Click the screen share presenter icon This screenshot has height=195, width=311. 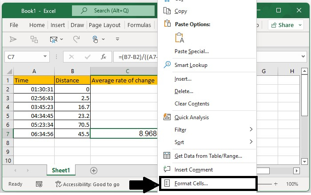point(54,39)
